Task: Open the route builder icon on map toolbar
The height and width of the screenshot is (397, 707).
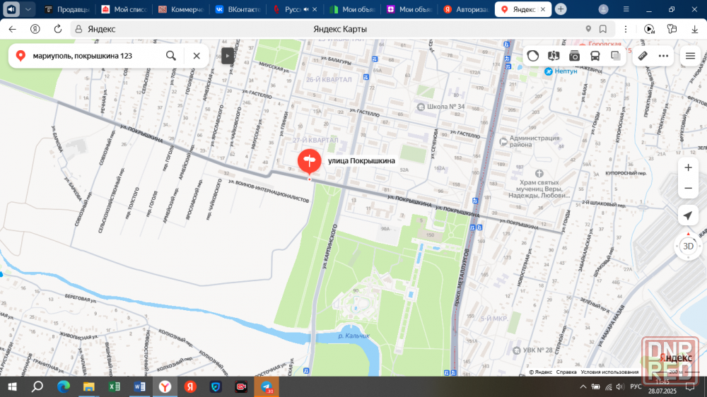Action: click(554, 56)
